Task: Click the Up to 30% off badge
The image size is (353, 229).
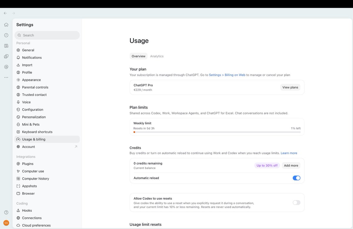Action: coord(267,166)
